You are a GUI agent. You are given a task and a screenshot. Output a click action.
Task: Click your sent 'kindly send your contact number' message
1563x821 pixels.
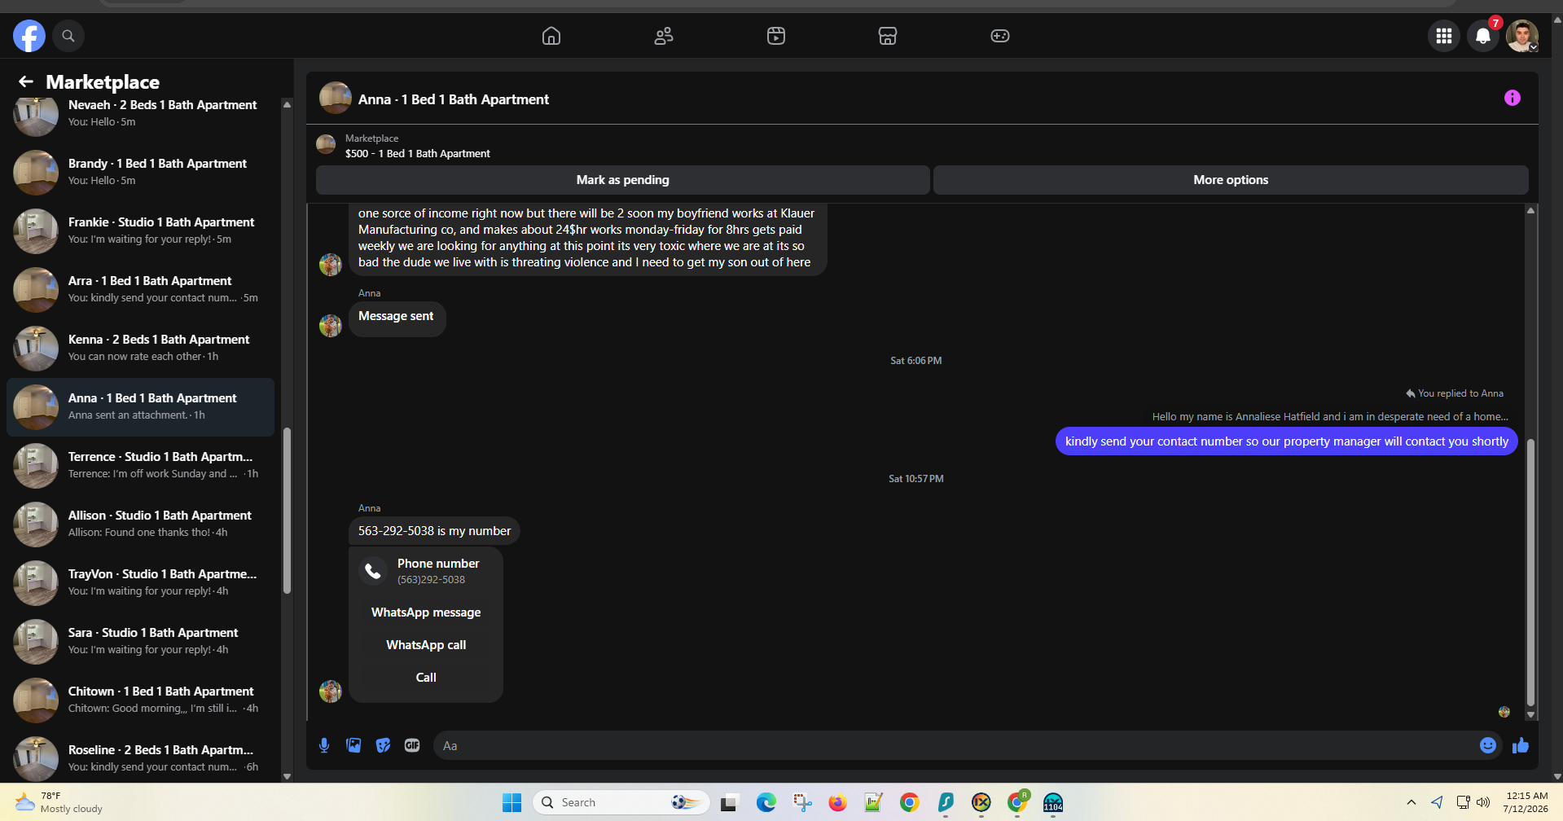pyautogui.click(x=1286, y=441)
